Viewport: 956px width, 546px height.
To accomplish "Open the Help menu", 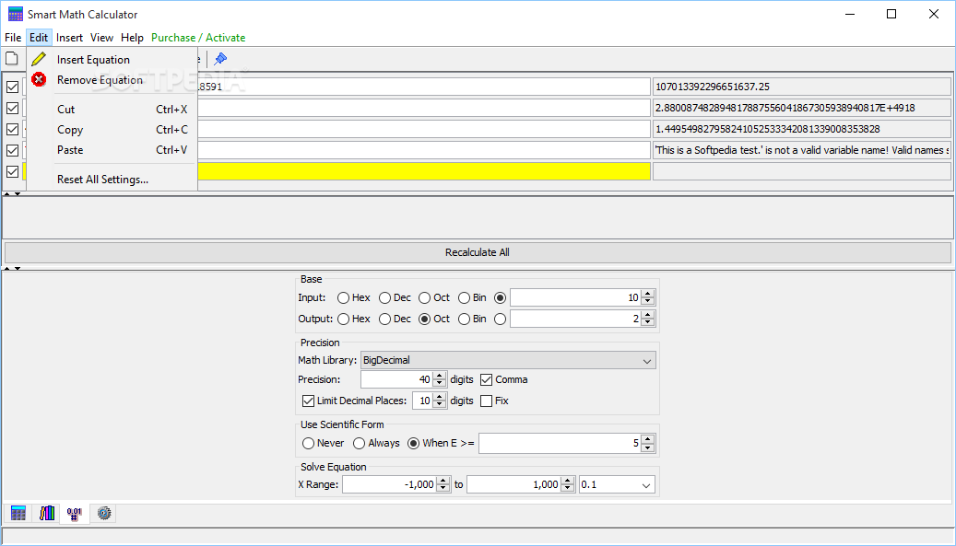I will 132,38.
